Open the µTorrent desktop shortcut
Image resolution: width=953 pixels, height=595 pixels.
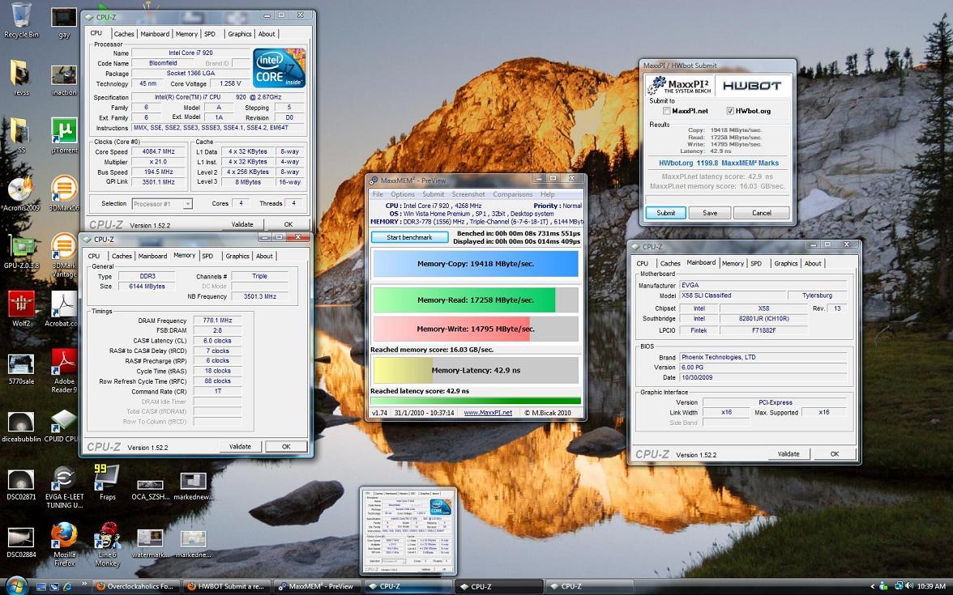pyautogui.click(x=64, y=134)
